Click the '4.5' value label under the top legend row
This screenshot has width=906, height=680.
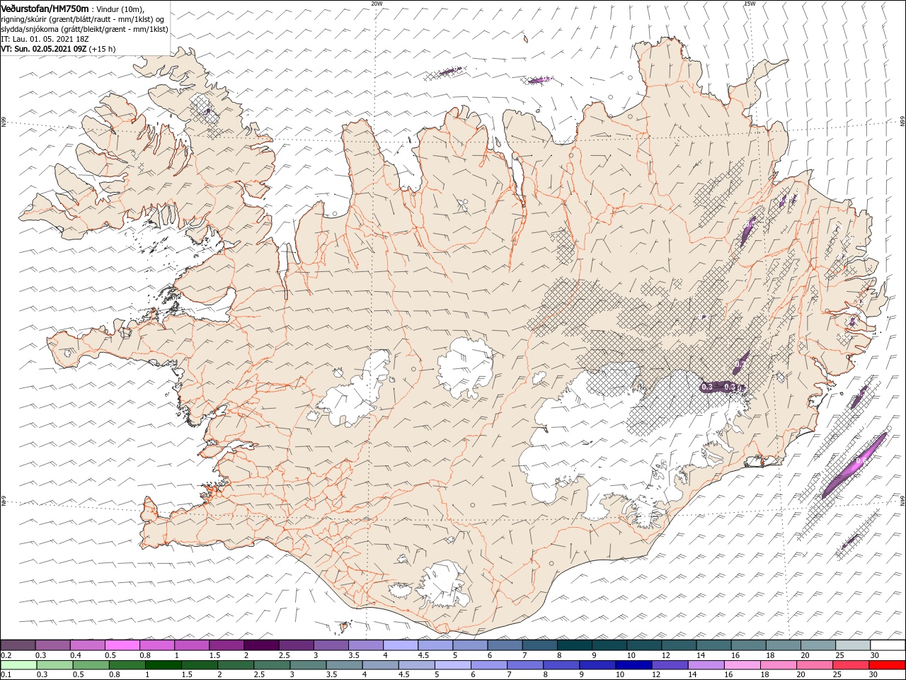424,655
